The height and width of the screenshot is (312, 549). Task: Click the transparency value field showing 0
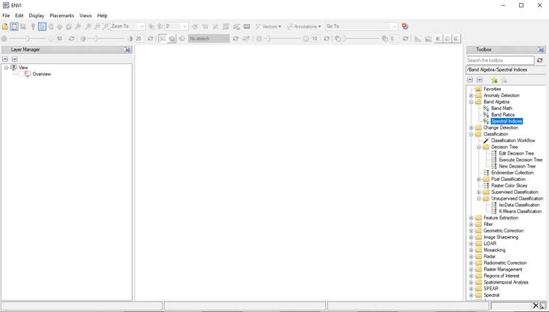[394, 39]
